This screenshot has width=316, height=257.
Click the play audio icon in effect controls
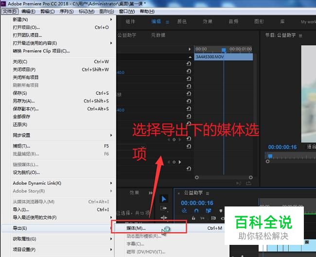[x=239, y=183]
